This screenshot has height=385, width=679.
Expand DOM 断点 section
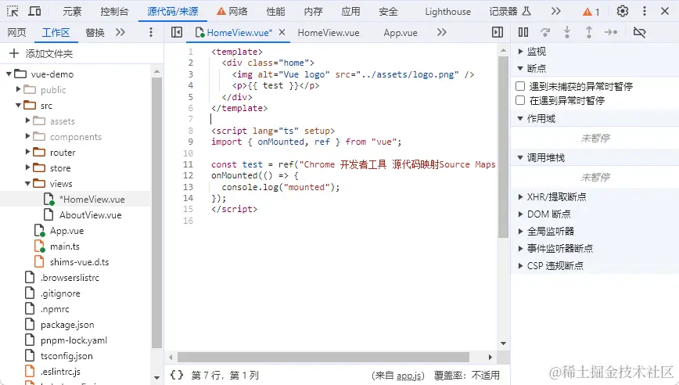520,214
